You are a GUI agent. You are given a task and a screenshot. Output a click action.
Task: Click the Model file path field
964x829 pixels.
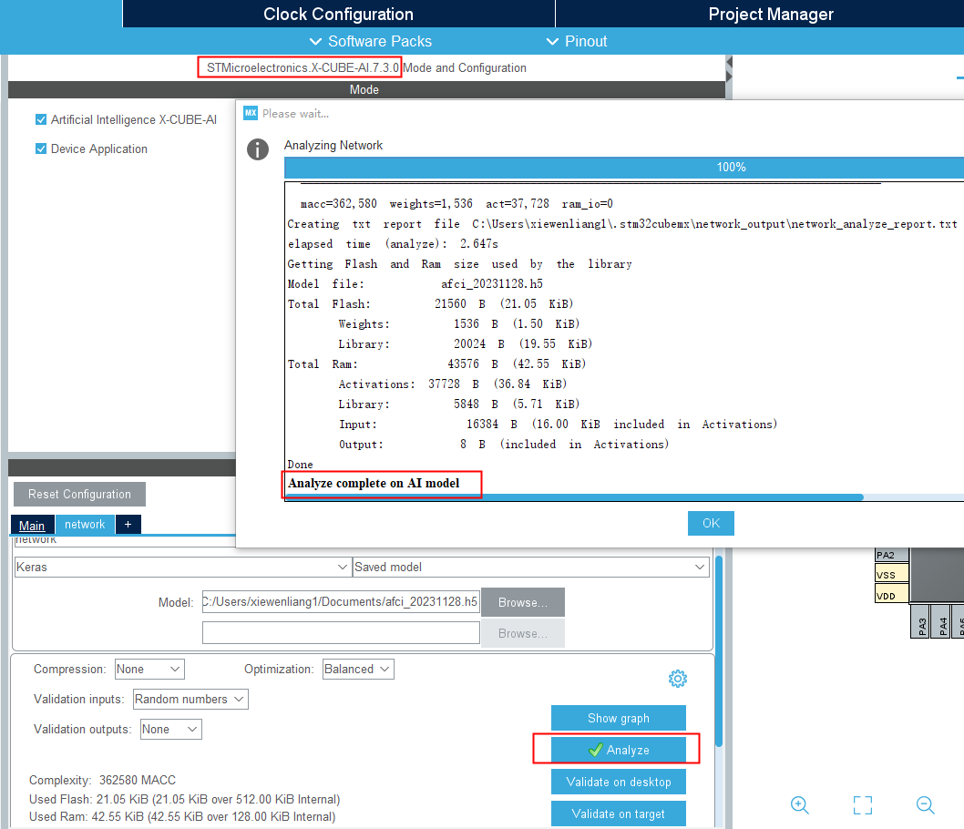tap(341, 601)
